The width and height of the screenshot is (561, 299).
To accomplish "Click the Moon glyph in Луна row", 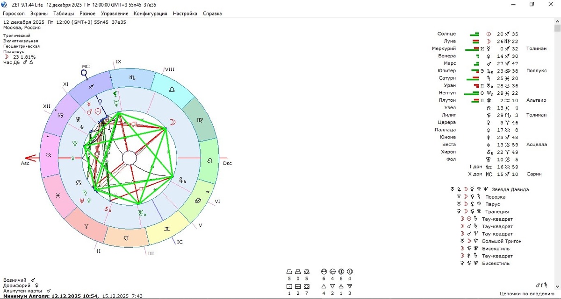I will point(489,42).
